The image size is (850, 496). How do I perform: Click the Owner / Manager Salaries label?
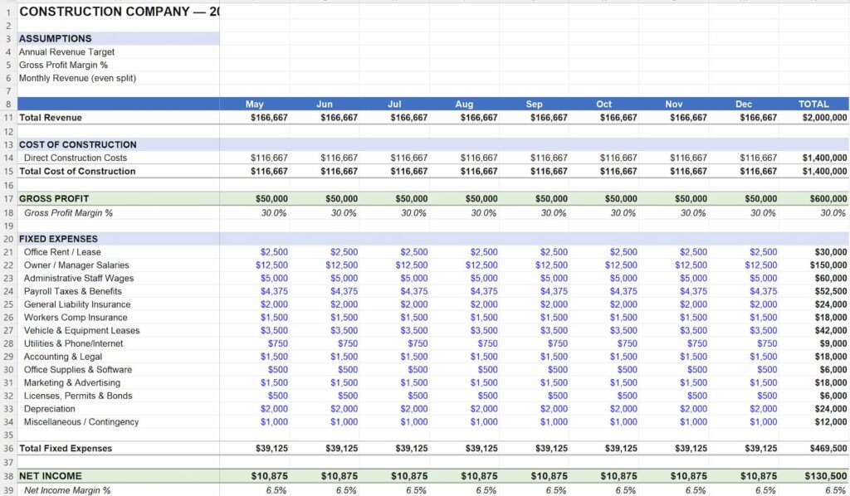(x=76, y=265)
